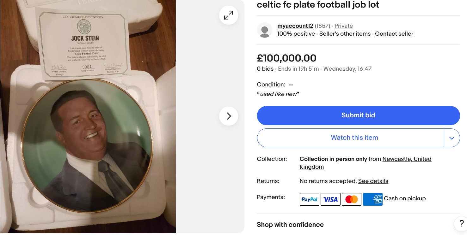Go to the next product photo

pos(228,116)
